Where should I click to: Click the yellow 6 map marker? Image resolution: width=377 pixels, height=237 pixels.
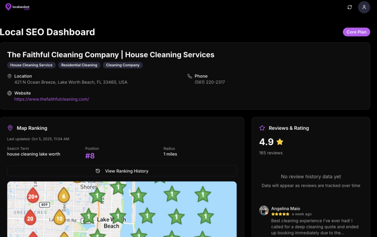click(x=63, y=196)
